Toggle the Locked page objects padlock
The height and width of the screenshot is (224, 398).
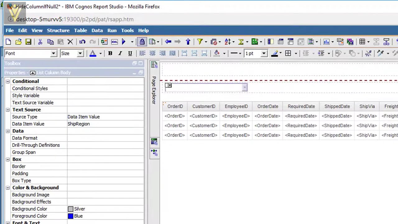(142, 42)
